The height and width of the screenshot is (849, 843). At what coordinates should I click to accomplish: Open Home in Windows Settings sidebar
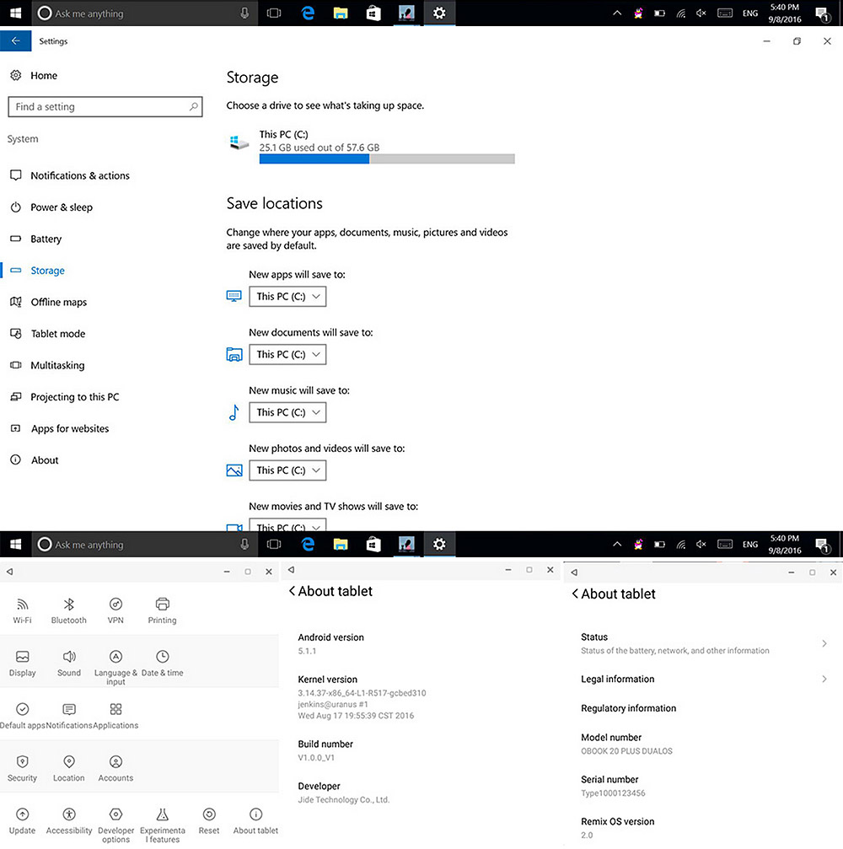coord(34,76)
